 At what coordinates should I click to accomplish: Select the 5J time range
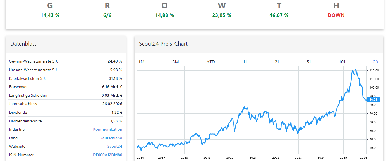click(x=308, y=62)
